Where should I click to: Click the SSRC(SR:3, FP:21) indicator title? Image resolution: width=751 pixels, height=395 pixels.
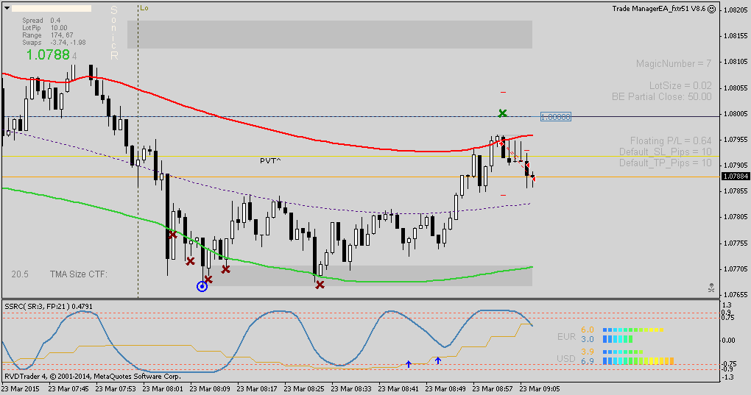49,306
